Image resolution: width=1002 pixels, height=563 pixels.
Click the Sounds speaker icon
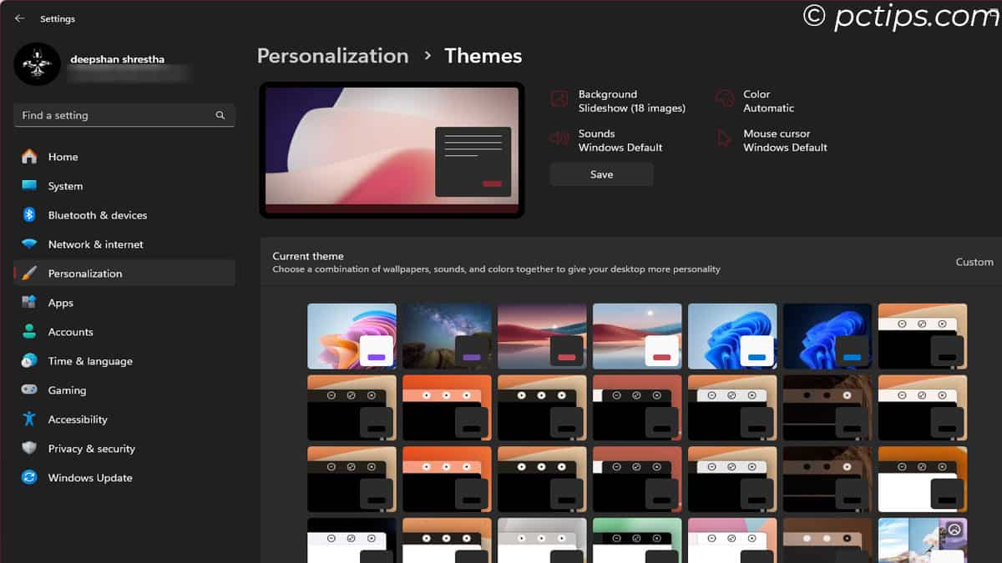coord(559,137)
